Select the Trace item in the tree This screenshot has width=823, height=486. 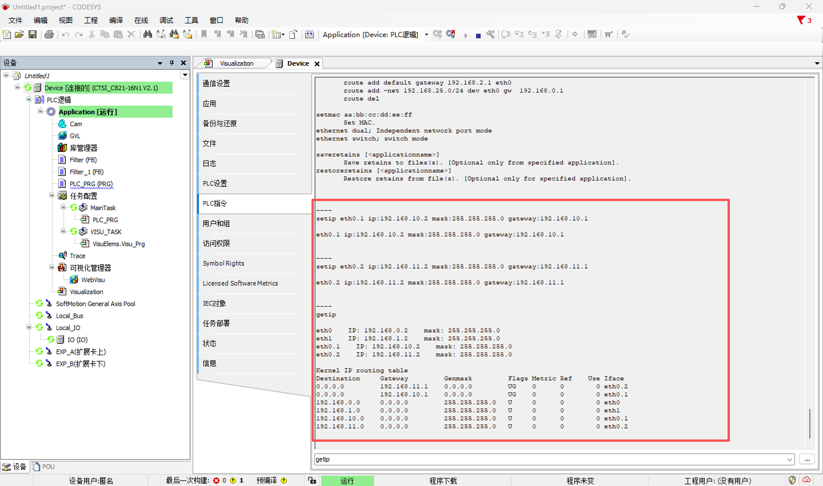point(77,256)
